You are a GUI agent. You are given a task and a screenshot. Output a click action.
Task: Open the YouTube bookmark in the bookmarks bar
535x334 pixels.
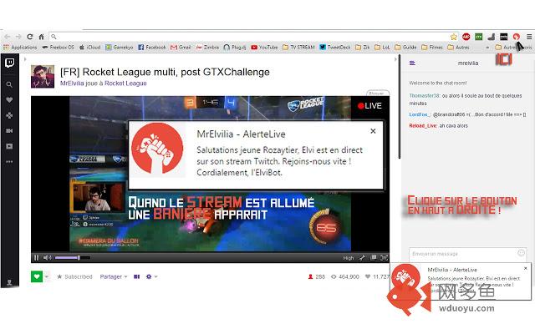point(264,48)
